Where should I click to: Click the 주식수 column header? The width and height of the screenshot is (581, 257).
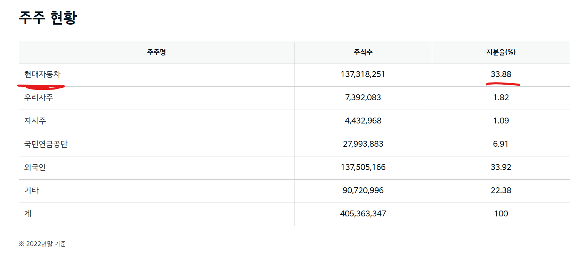pos(363,52)
